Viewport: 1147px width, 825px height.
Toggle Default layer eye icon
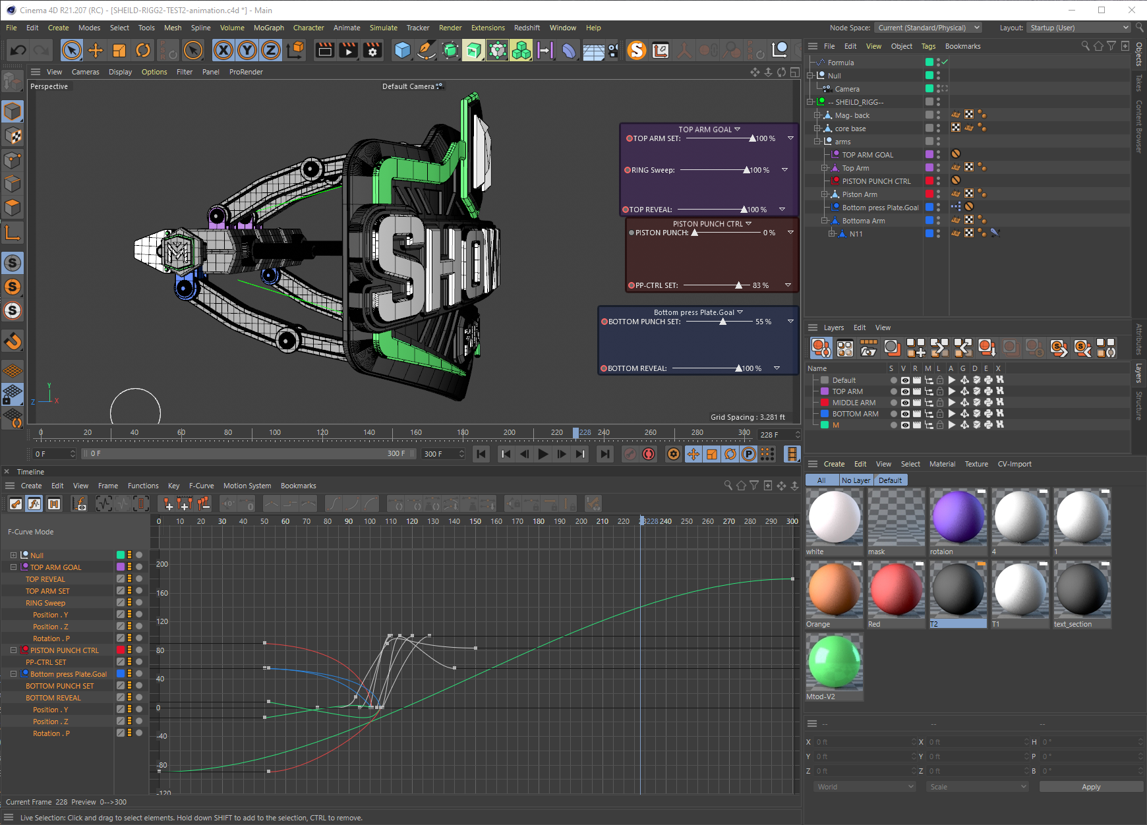click(905, 380)
